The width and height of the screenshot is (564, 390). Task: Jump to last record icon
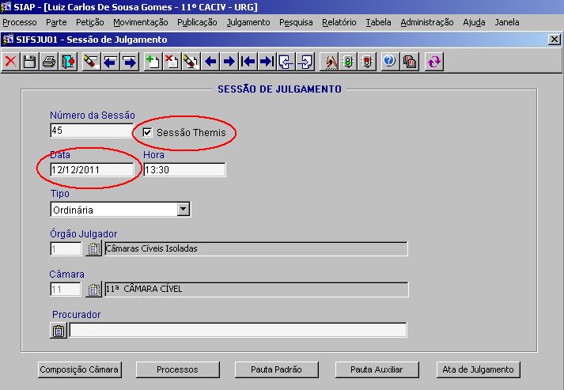click(x=267, y=62)
